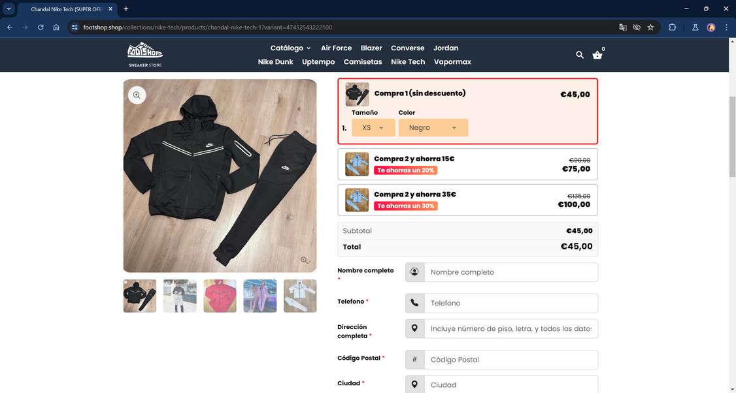Click phone icon beside Telefono field
Viewport: 736px width, 393px height.
414,303
